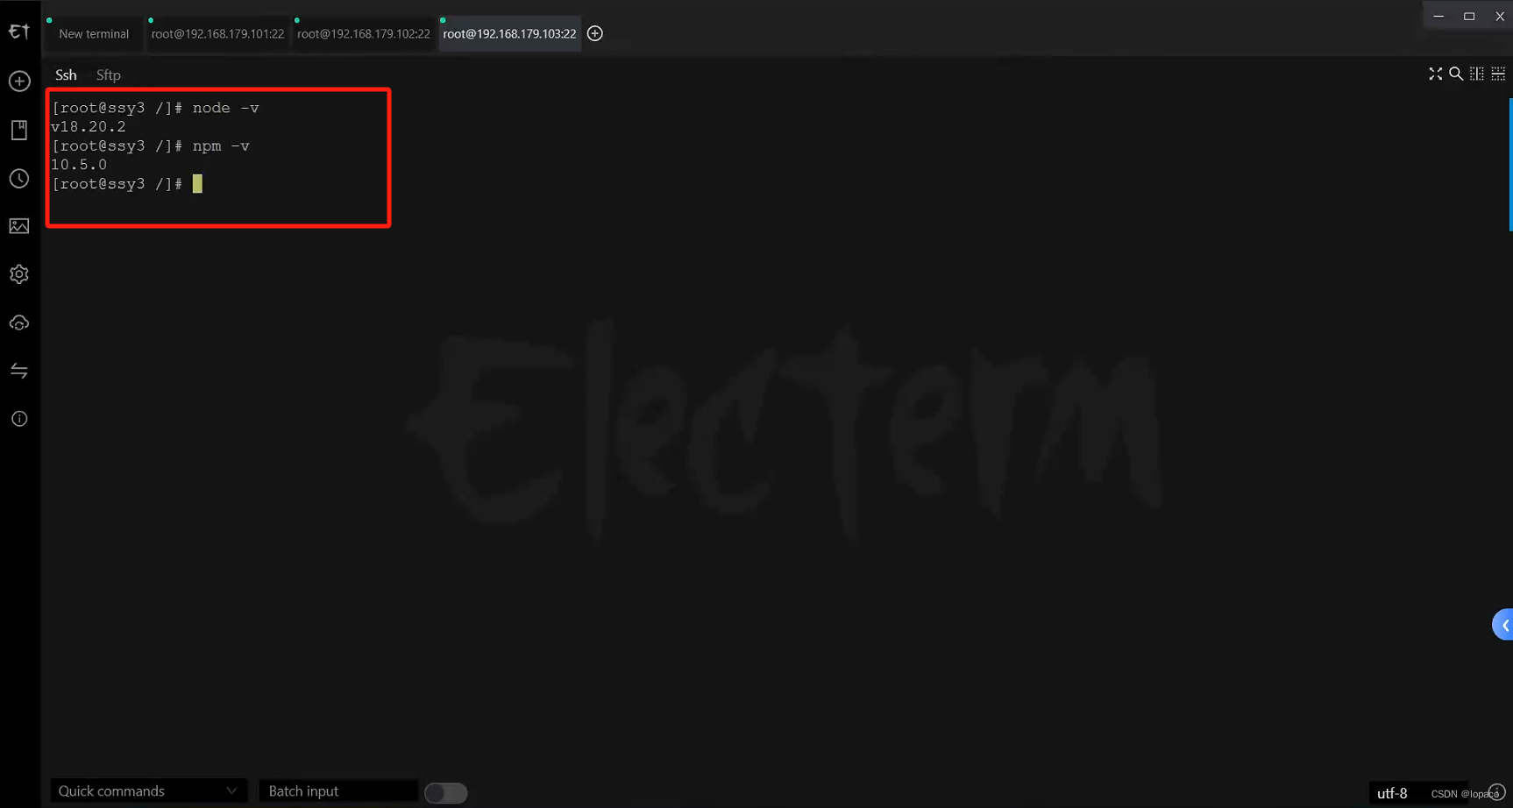This screenshot has height=808, width=1513.
Task: Click the Electerm logo icon
Action: pos(19,32)
